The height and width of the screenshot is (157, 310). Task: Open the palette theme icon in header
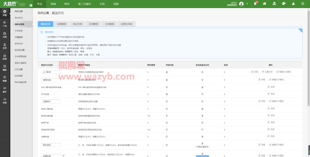(284, 4)
